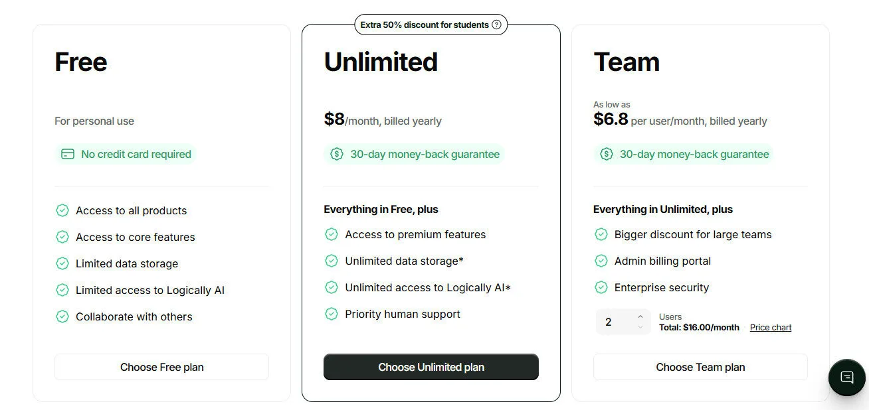Click the credit card icon next to No credit card required
The image size is (869, 410).
[x=67, y=154]
